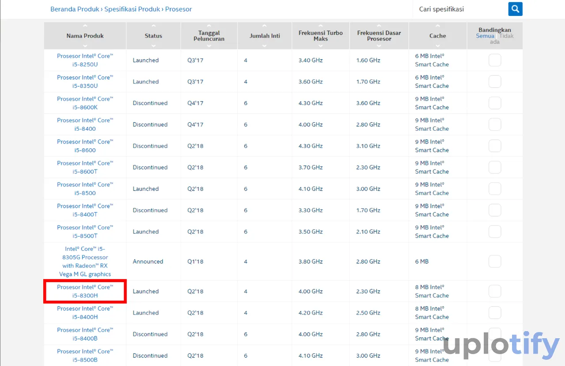Screen dimensions: 565x366
Task: Tick compare checkbox for i5-8400T
Action: pos(495,210)
